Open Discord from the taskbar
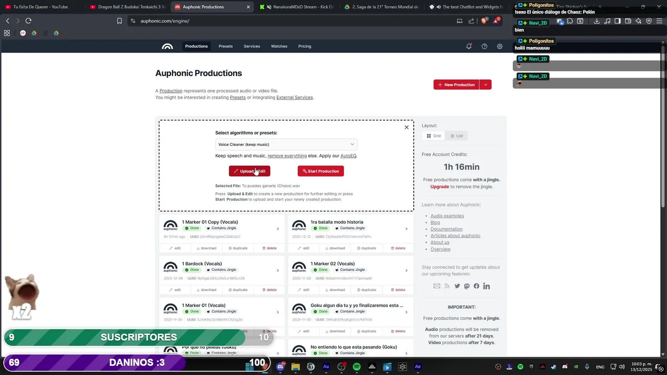The width and height of the screenshot is (667, 375). pos(280,367)
